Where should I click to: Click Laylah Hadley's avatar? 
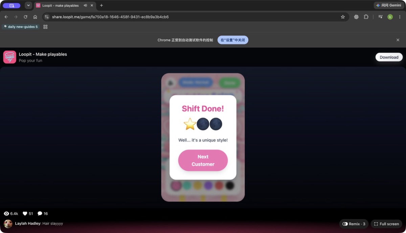[x=8, y=224]
